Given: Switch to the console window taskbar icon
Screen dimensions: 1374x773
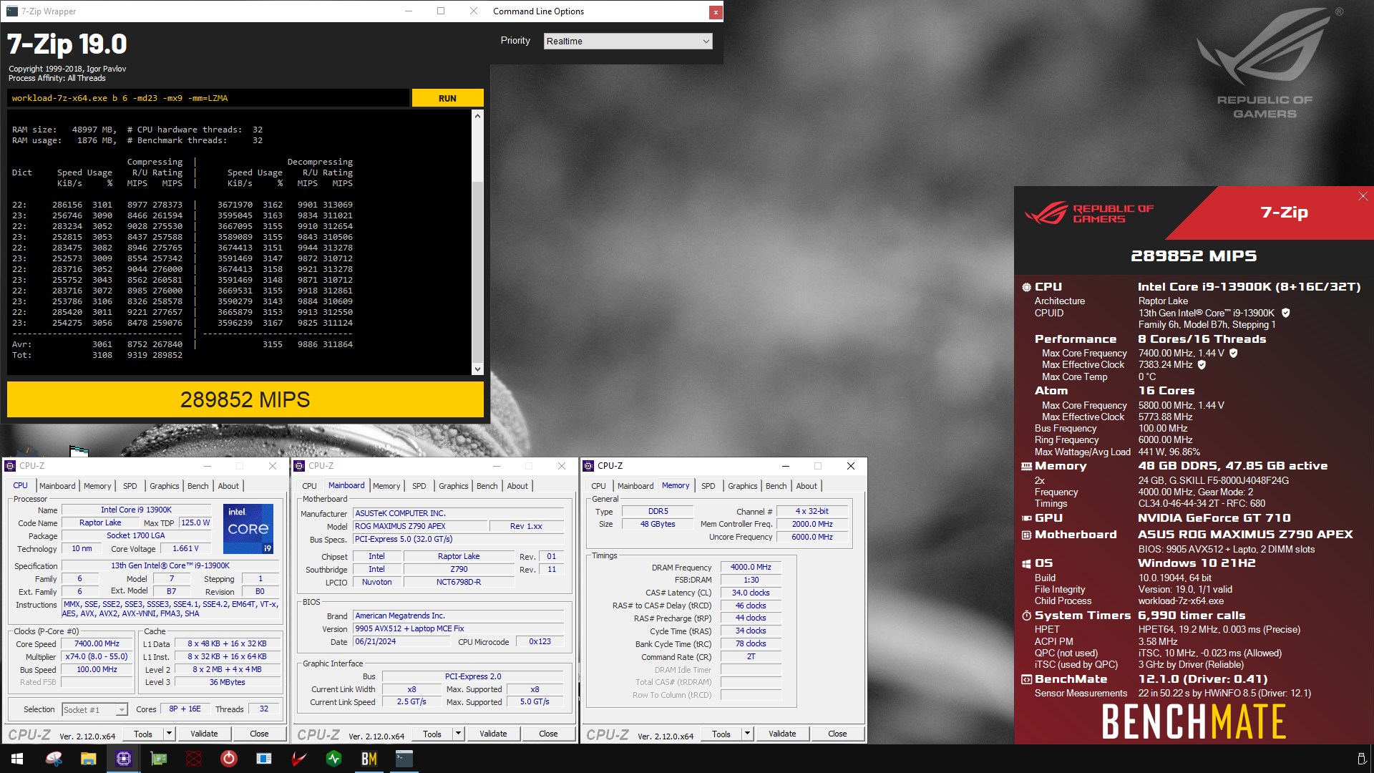Looking at the screenshot, I should coord(404,759).
